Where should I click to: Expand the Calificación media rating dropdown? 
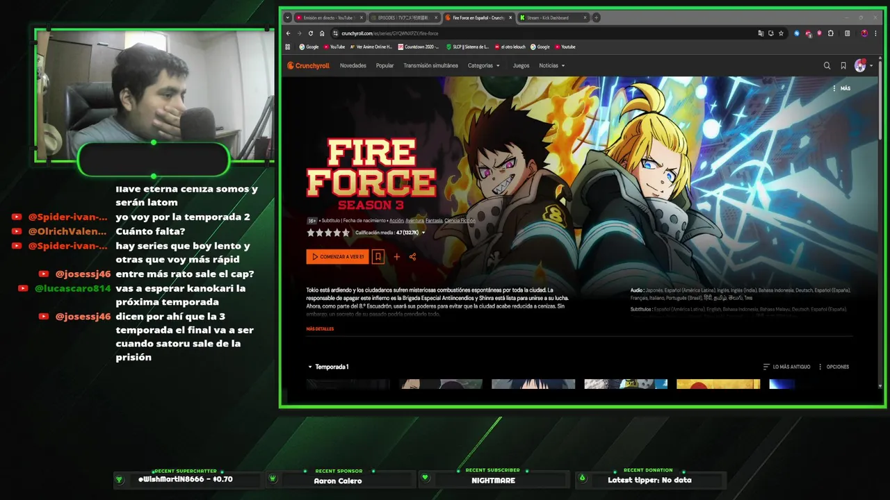pos(423,233)
